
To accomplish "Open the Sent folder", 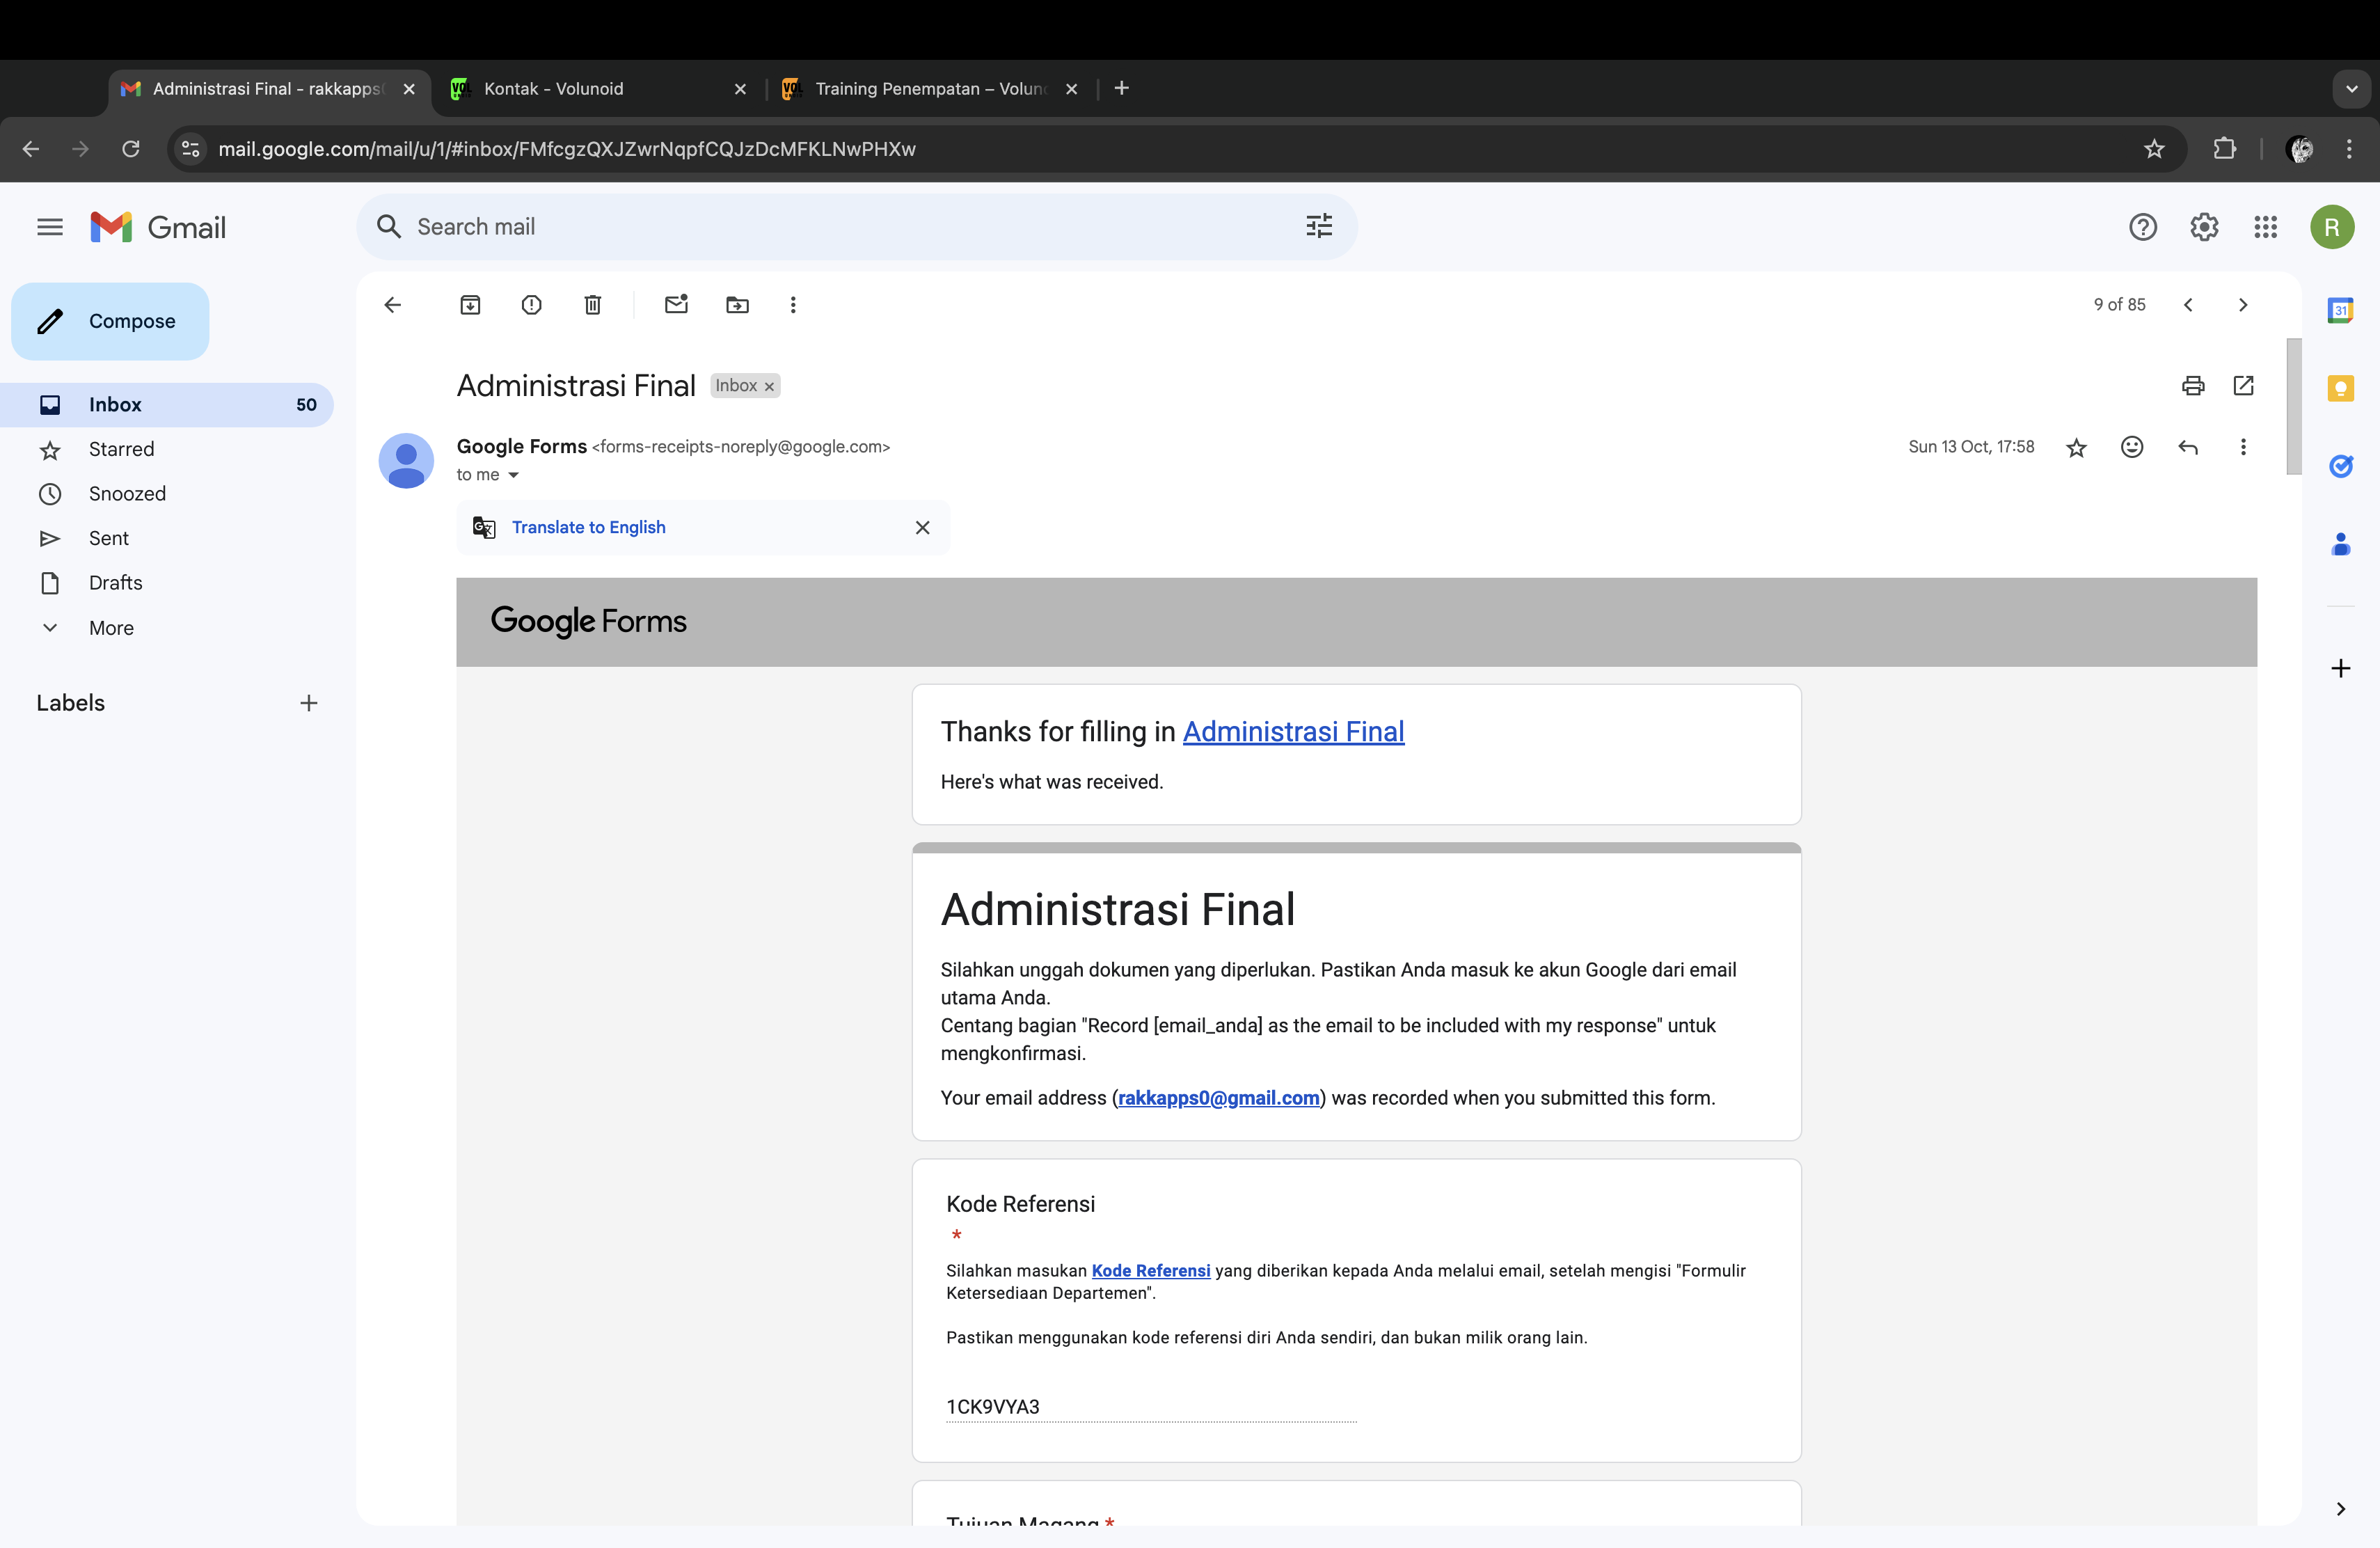I will click(108, 538).
